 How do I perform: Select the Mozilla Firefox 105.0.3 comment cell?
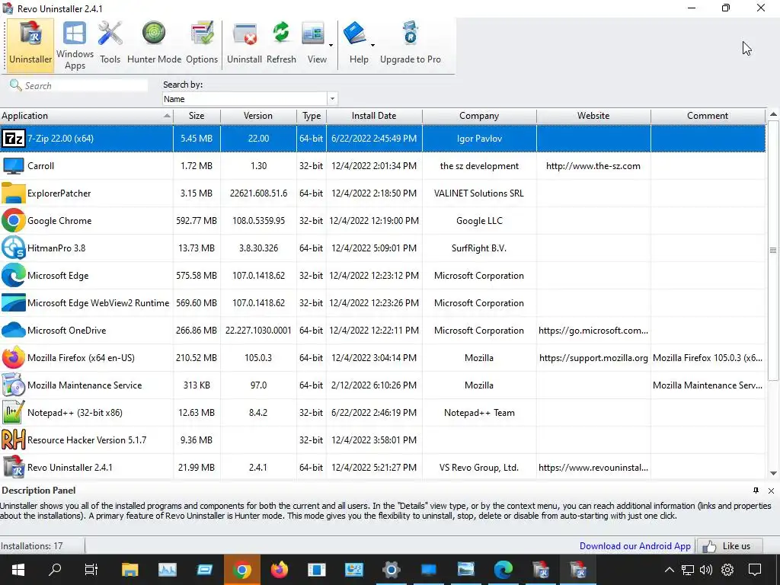coord(708,358)
